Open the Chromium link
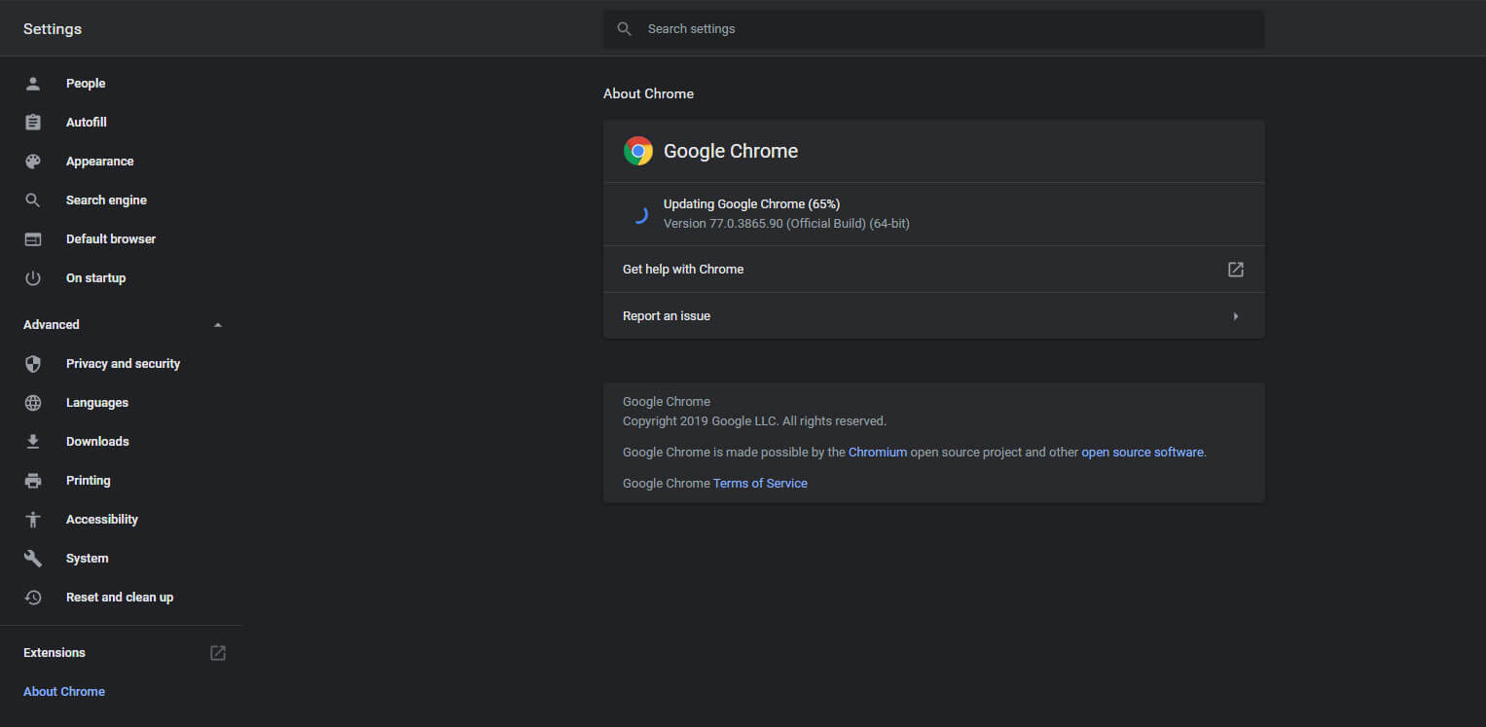Screen dimensions: 1486x727 pyautogui.click(x=878, y=453)
